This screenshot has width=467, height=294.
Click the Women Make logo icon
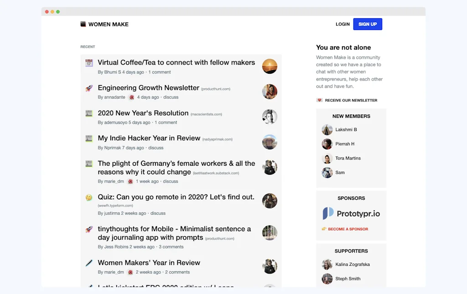pyautogui.click(x=83, y=24)
